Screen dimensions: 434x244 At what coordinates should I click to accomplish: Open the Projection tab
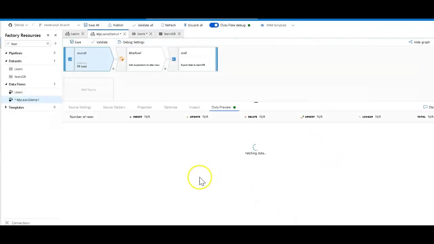(x=145, y=107)
